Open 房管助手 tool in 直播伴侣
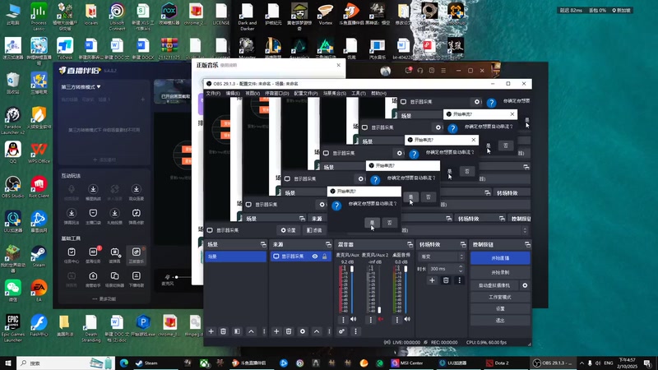Screen dimensions: 658x370 click(x=93, y=279)
